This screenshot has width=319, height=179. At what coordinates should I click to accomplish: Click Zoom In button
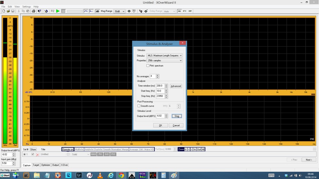tap(195, 149)
